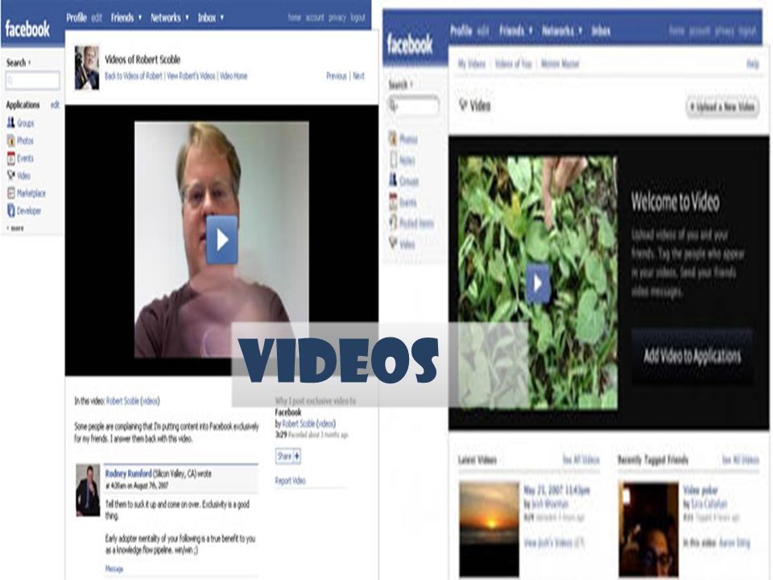
Task: Click Report Video link
Action: [x=291, y=480]
